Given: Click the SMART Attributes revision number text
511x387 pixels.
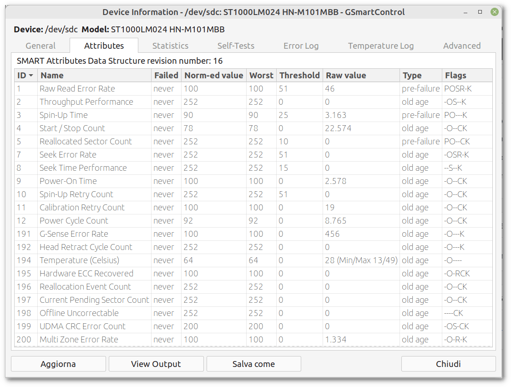Looking at the screenshot, I should pyautogui.click(x=120, y=61).
